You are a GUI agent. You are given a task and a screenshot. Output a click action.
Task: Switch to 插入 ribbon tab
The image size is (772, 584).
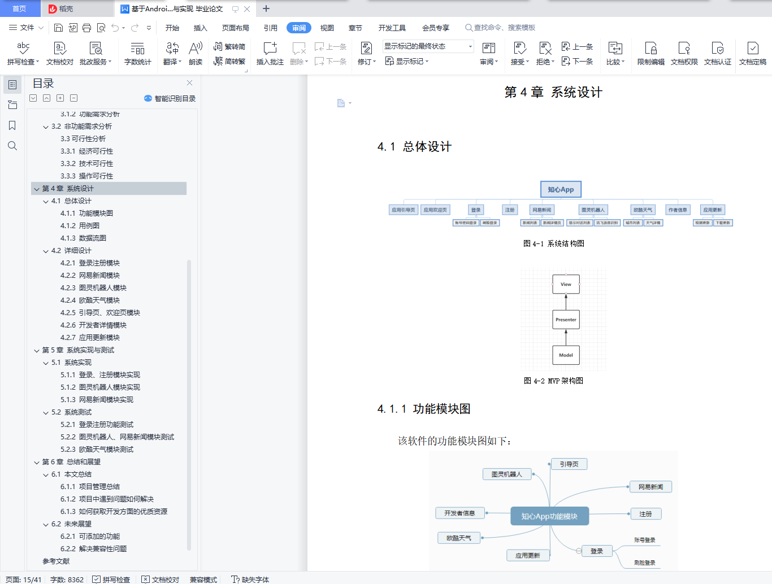201,28
